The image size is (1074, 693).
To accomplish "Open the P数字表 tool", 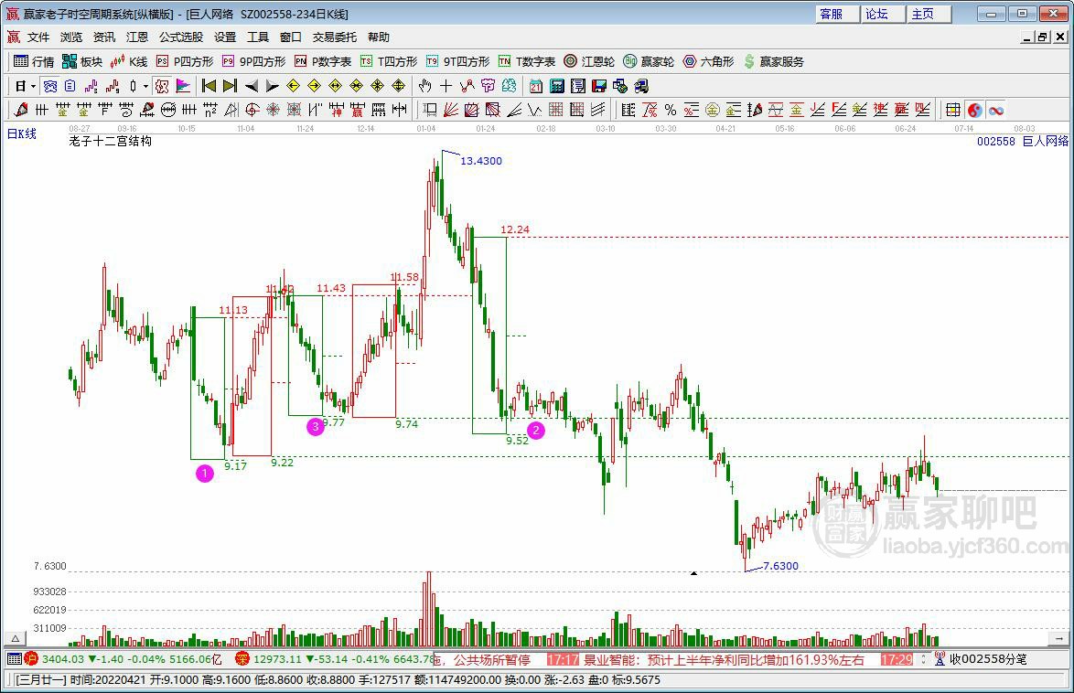I will [323, 61].
